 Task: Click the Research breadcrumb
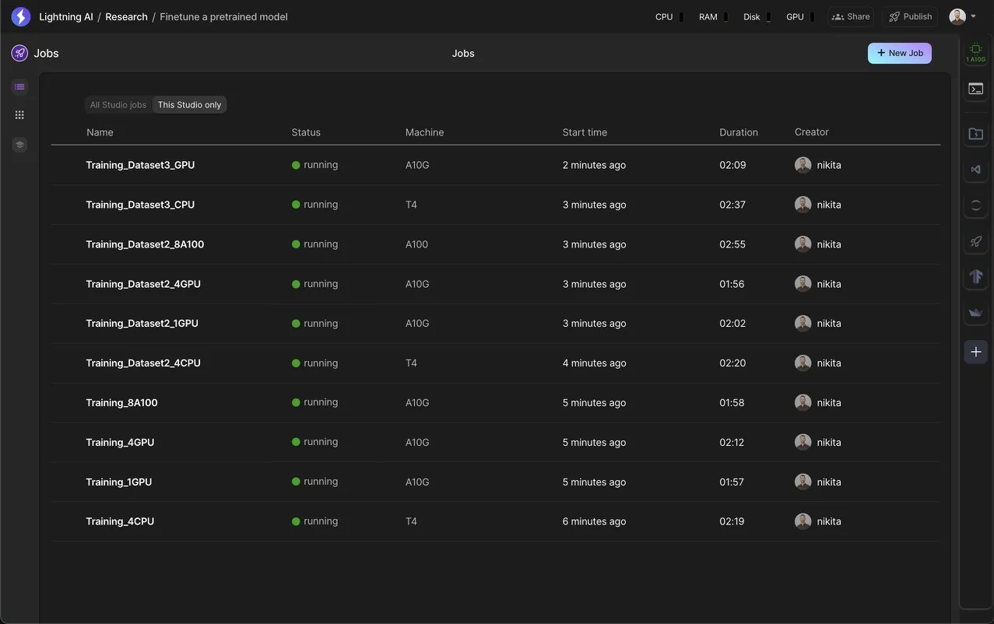click(x=126, y=16)
